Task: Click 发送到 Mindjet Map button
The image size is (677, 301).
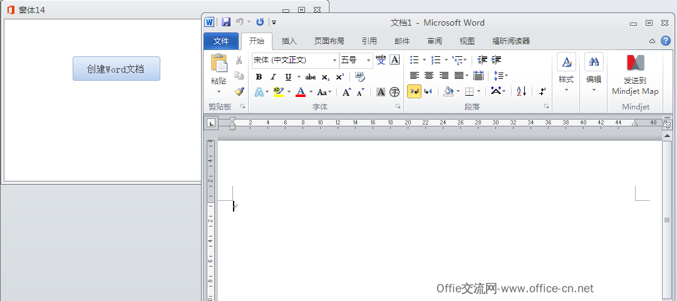Action: 635,74
